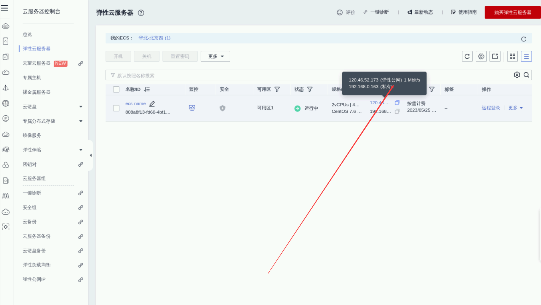
Task: Click link icon next to 弹性公网IP
Action: (x=81, y=279)
